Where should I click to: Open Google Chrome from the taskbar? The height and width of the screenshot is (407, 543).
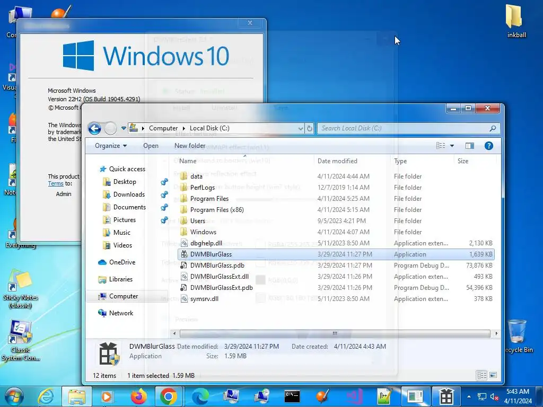168,396
